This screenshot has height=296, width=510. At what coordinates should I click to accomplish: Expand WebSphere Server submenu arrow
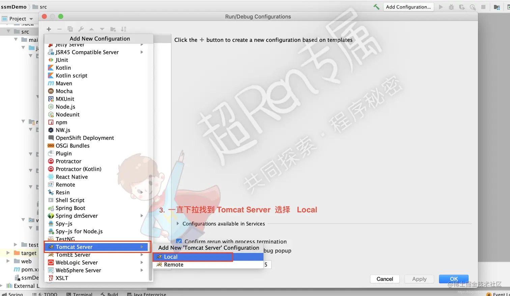click(x=142, y=270)
